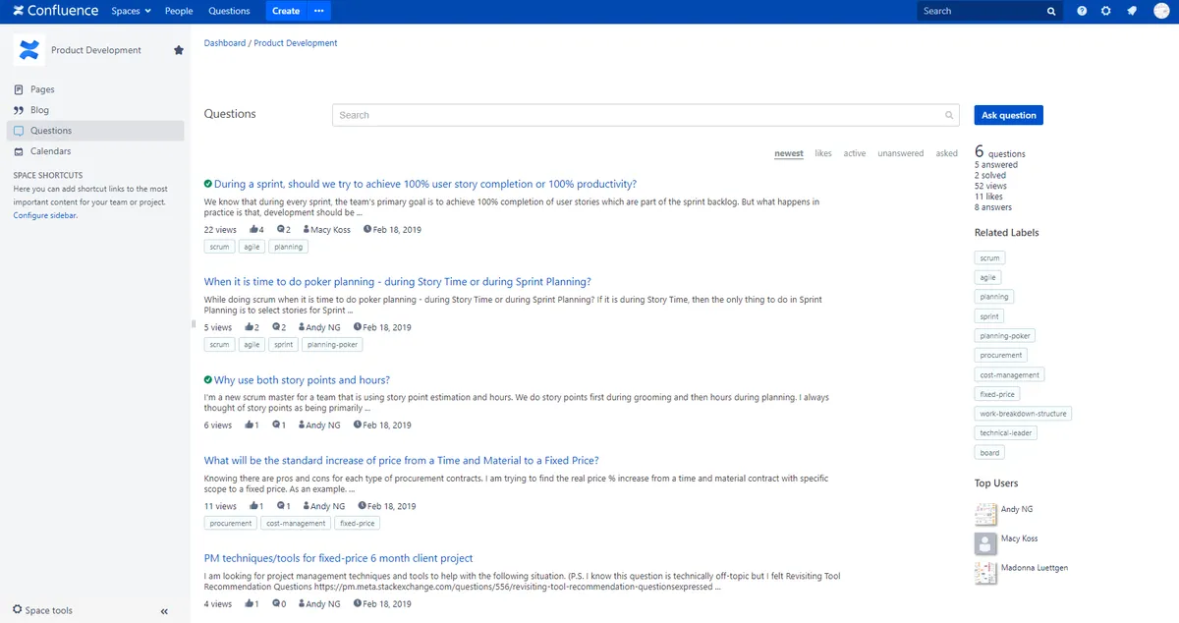Open the Help icon in header
Screen dimensions: 1179x623
tap(1082, 11)
